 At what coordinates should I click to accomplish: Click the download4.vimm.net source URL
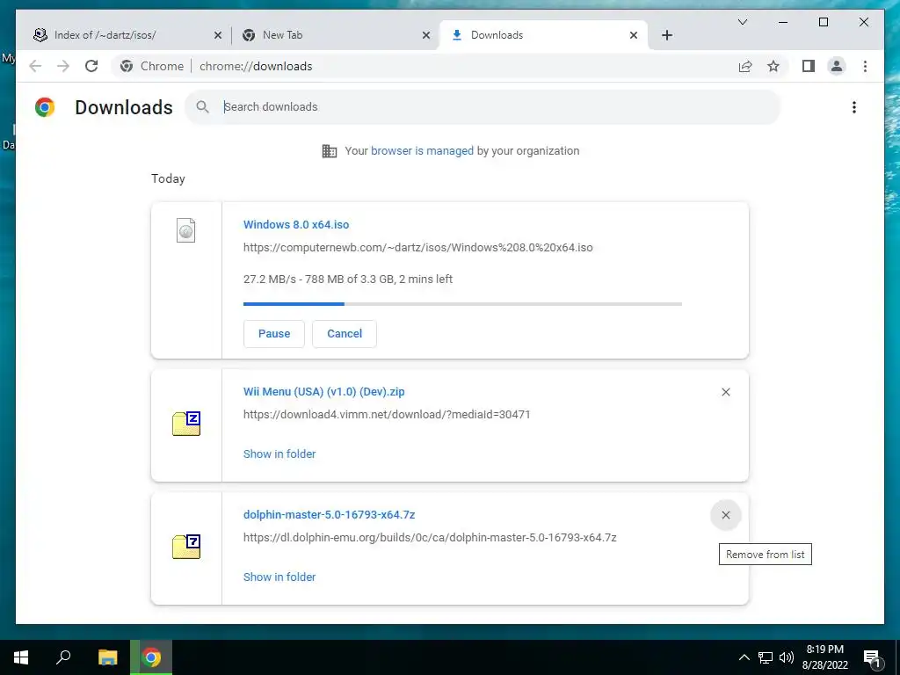point(387,415)
